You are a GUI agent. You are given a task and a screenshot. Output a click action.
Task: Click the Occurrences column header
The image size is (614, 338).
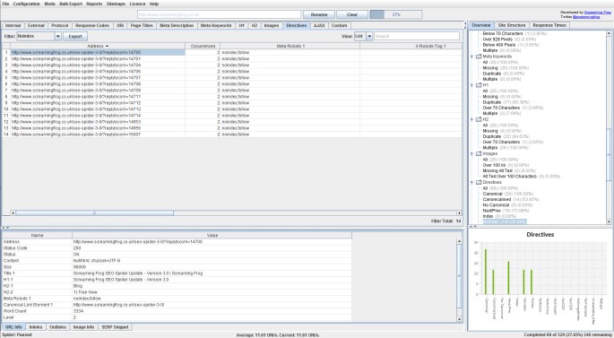click(203, 46)
